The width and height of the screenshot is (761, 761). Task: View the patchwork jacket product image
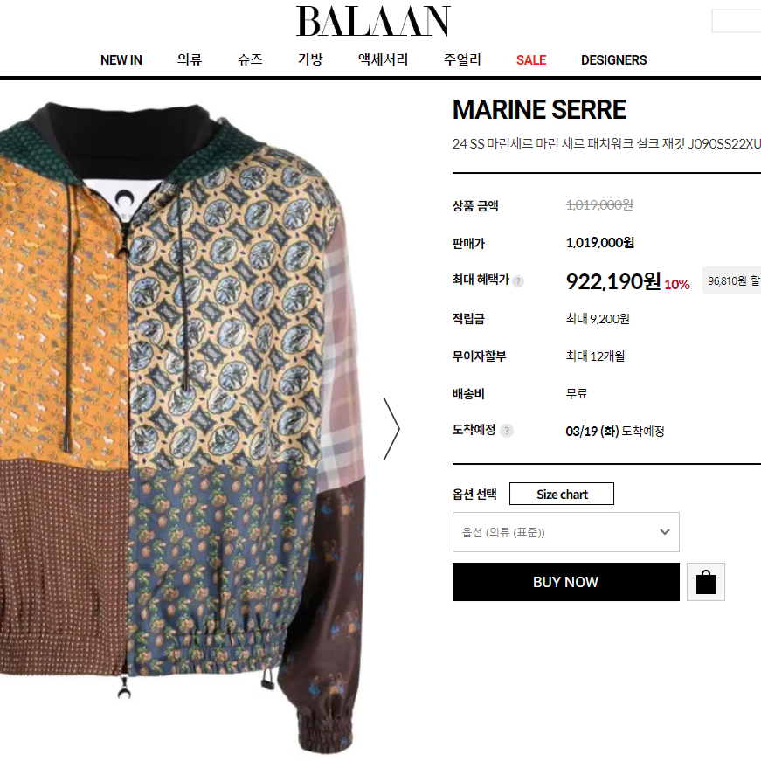coord(182,427)
